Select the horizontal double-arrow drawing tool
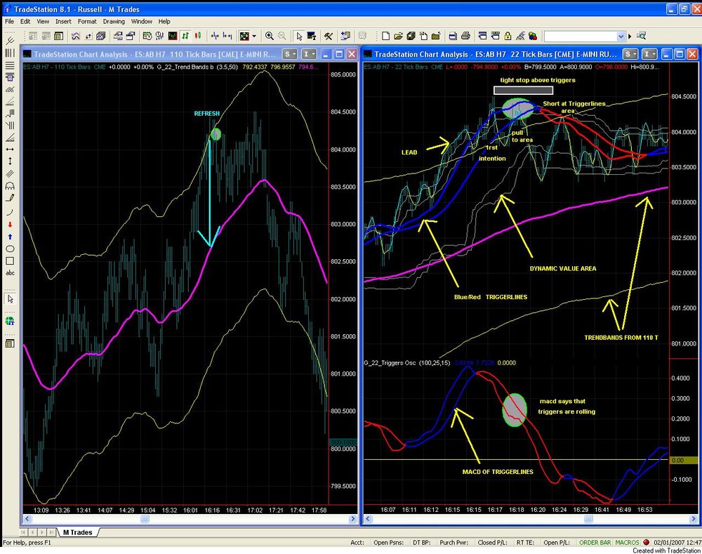Image resolution: width=702 pixels, height=554 pixels. (10, 149)
